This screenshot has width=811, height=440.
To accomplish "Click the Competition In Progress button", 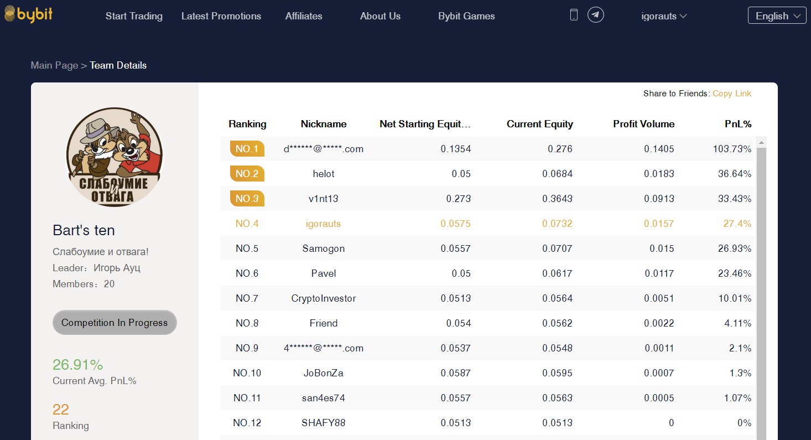I will pyautogui.click(x=115, y=323).
